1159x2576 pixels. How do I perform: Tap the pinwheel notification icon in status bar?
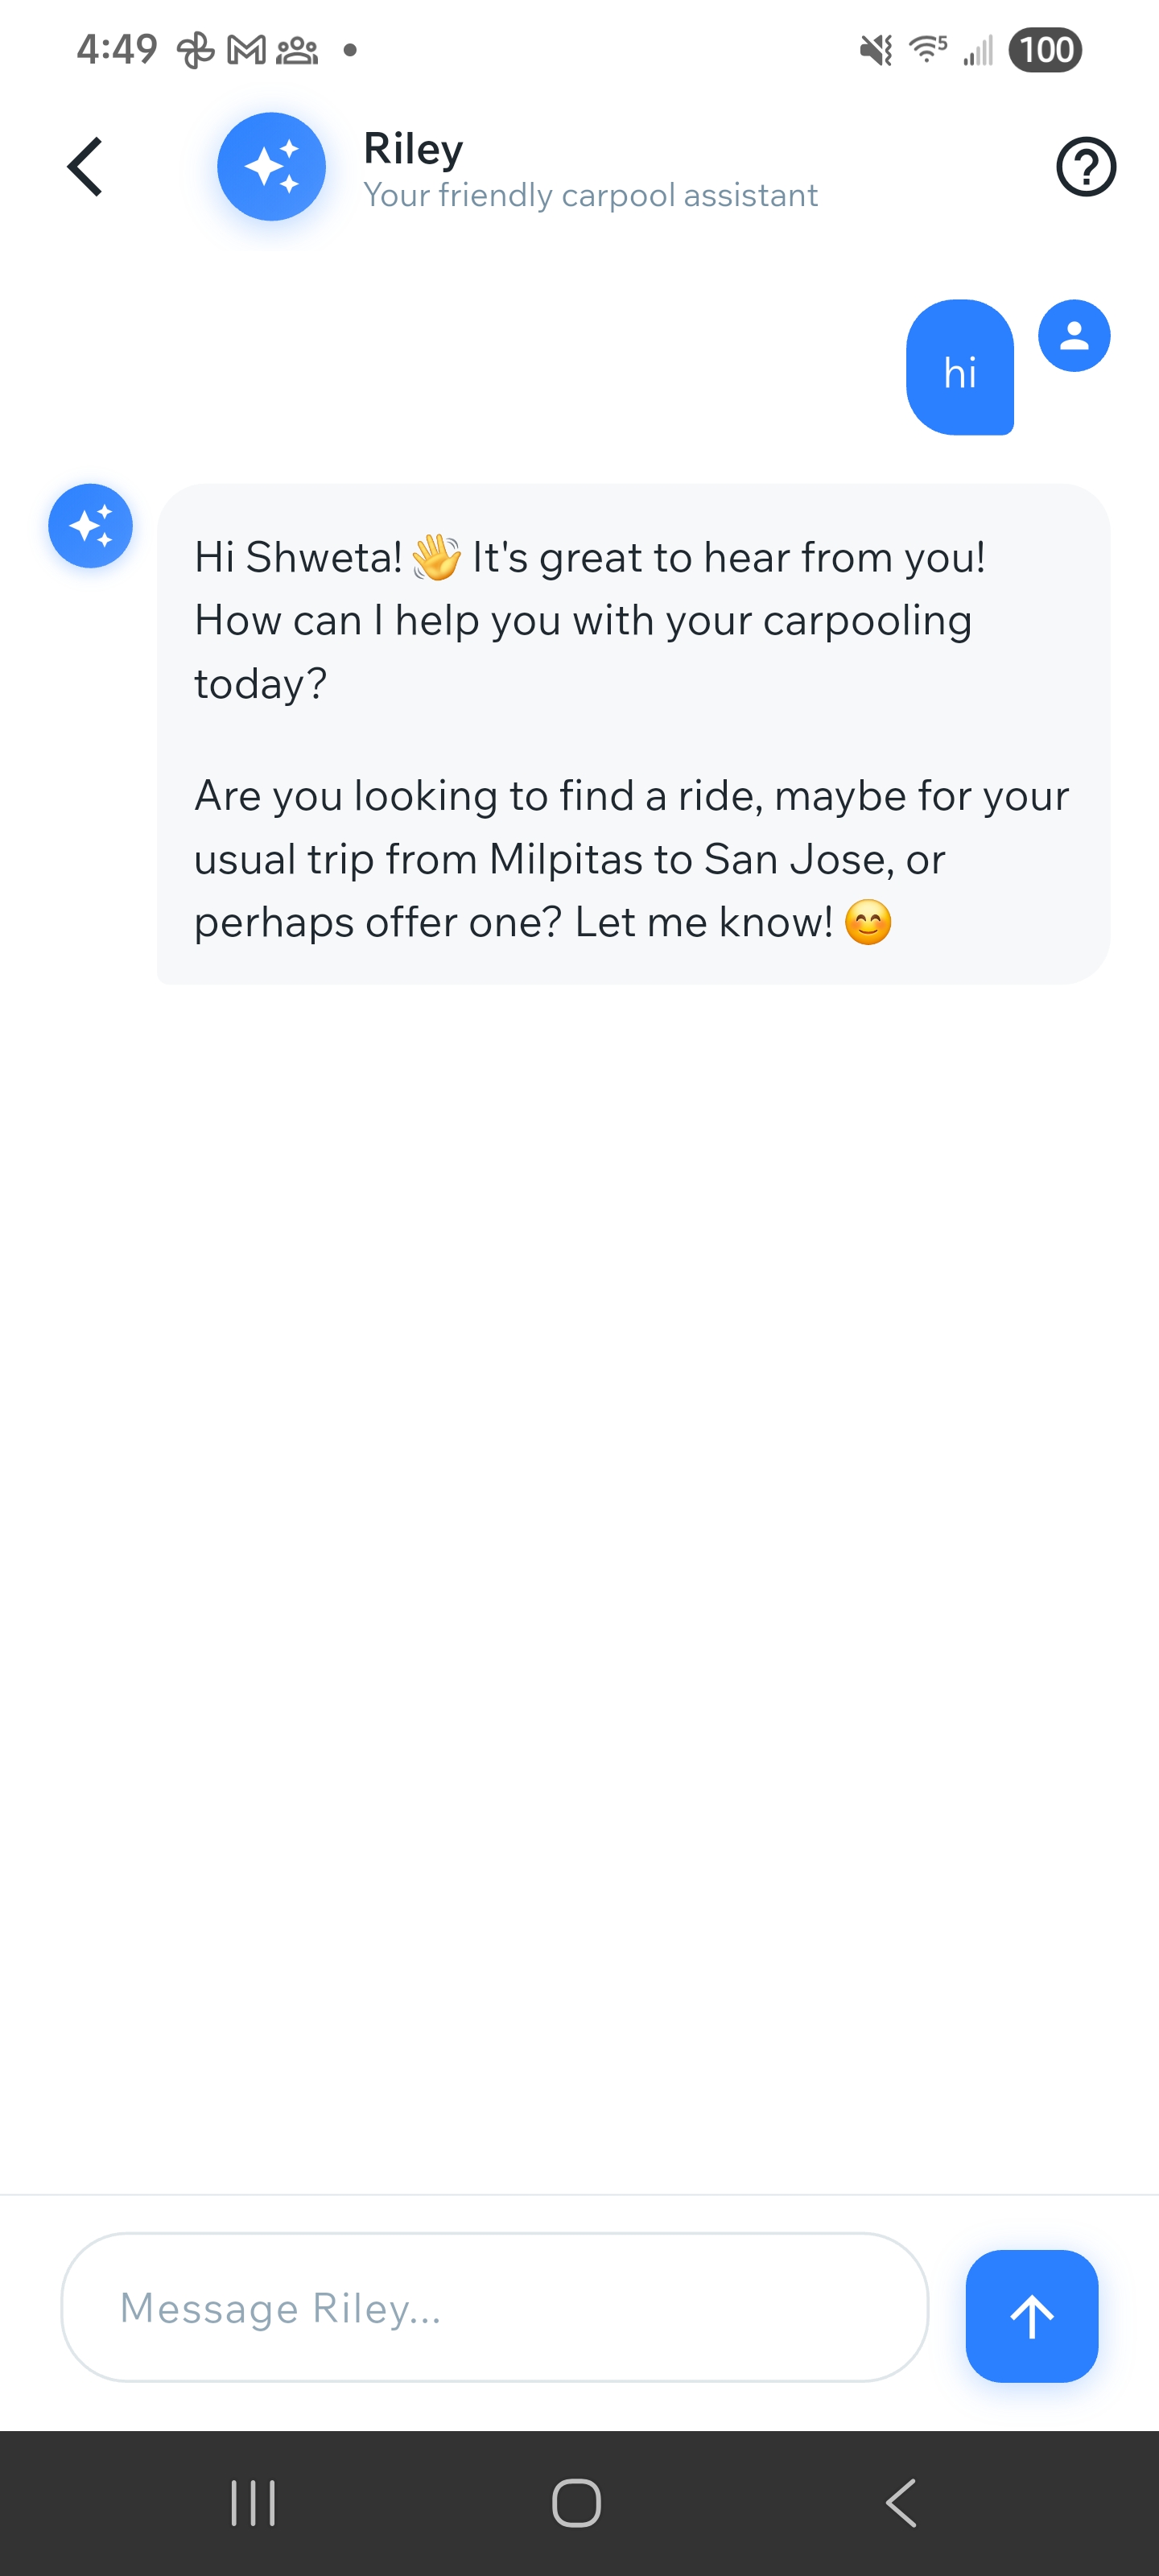tap(196, 50)
